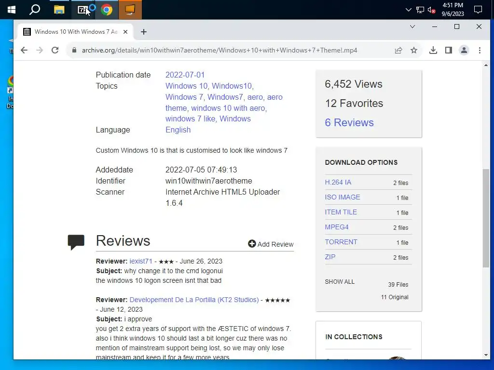Open the Chrome profile avatar
494x370 pixels.
point(464,50)
